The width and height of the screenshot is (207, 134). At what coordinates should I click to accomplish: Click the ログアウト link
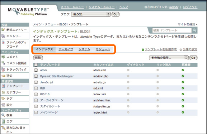coord(190,7)
